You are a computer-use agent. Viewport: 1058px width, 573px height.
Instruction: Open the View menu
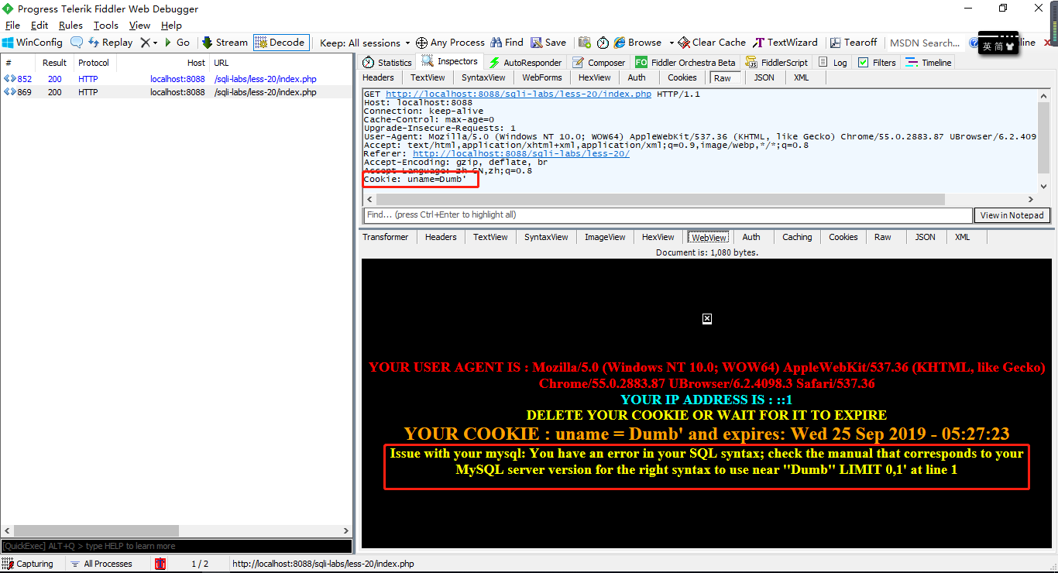click(x=139, y=26)
